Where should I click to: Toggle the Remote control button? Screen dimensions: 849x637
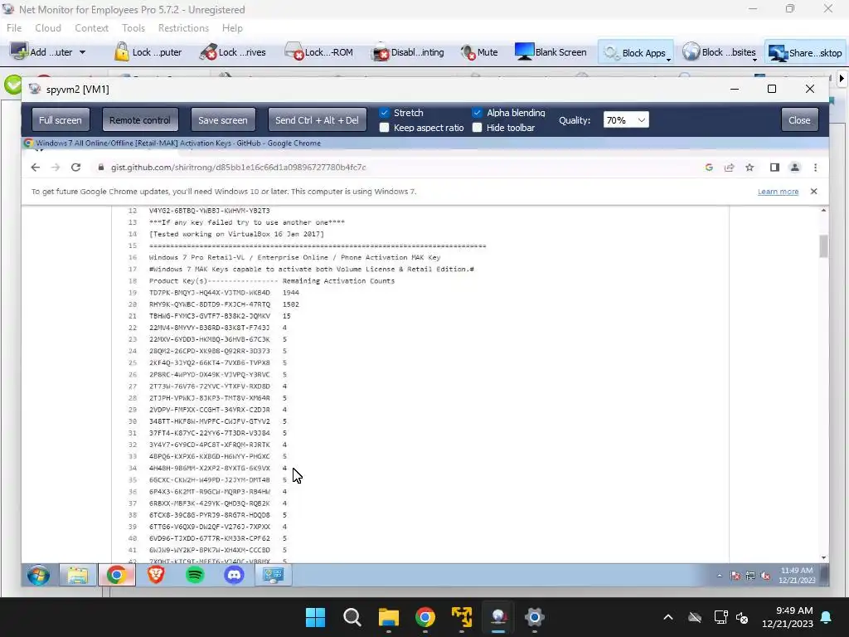(139, 119)
